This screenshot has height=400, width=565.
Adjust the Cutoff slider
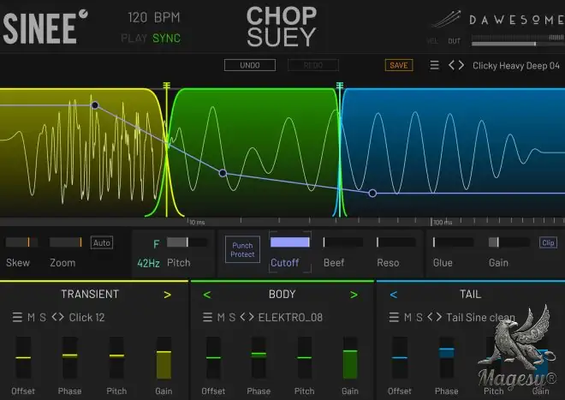[290, 242]
